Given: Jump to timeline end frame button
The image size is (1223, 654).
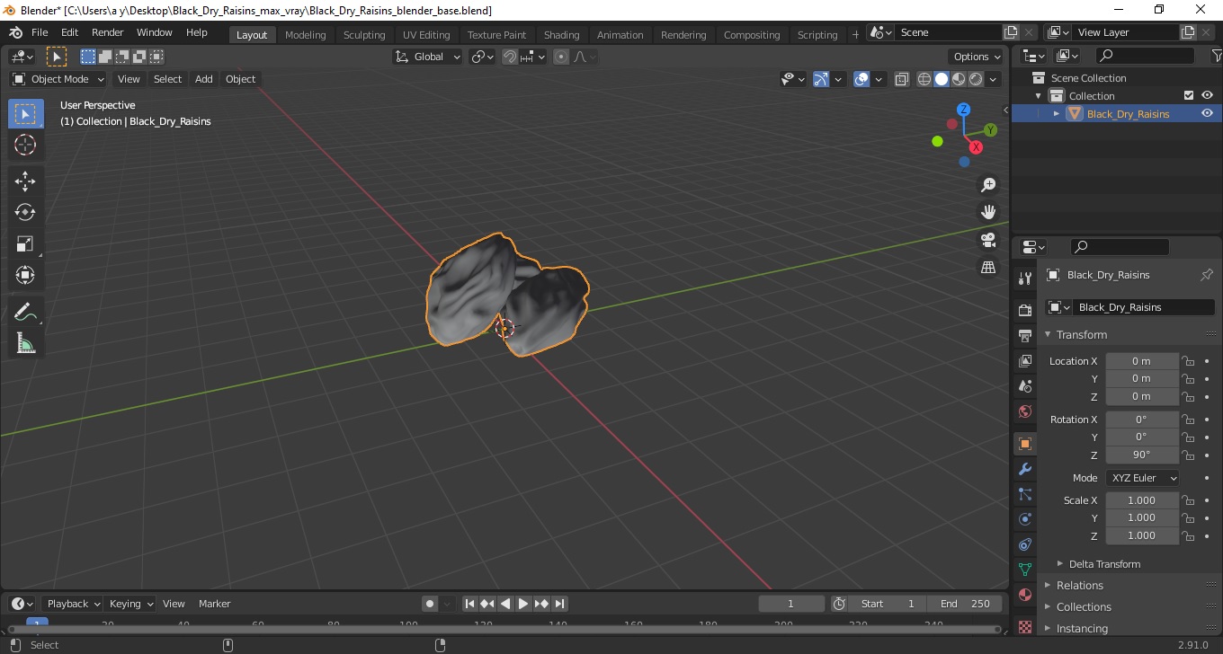Looking at the screenshot, I should coord(559,604).
